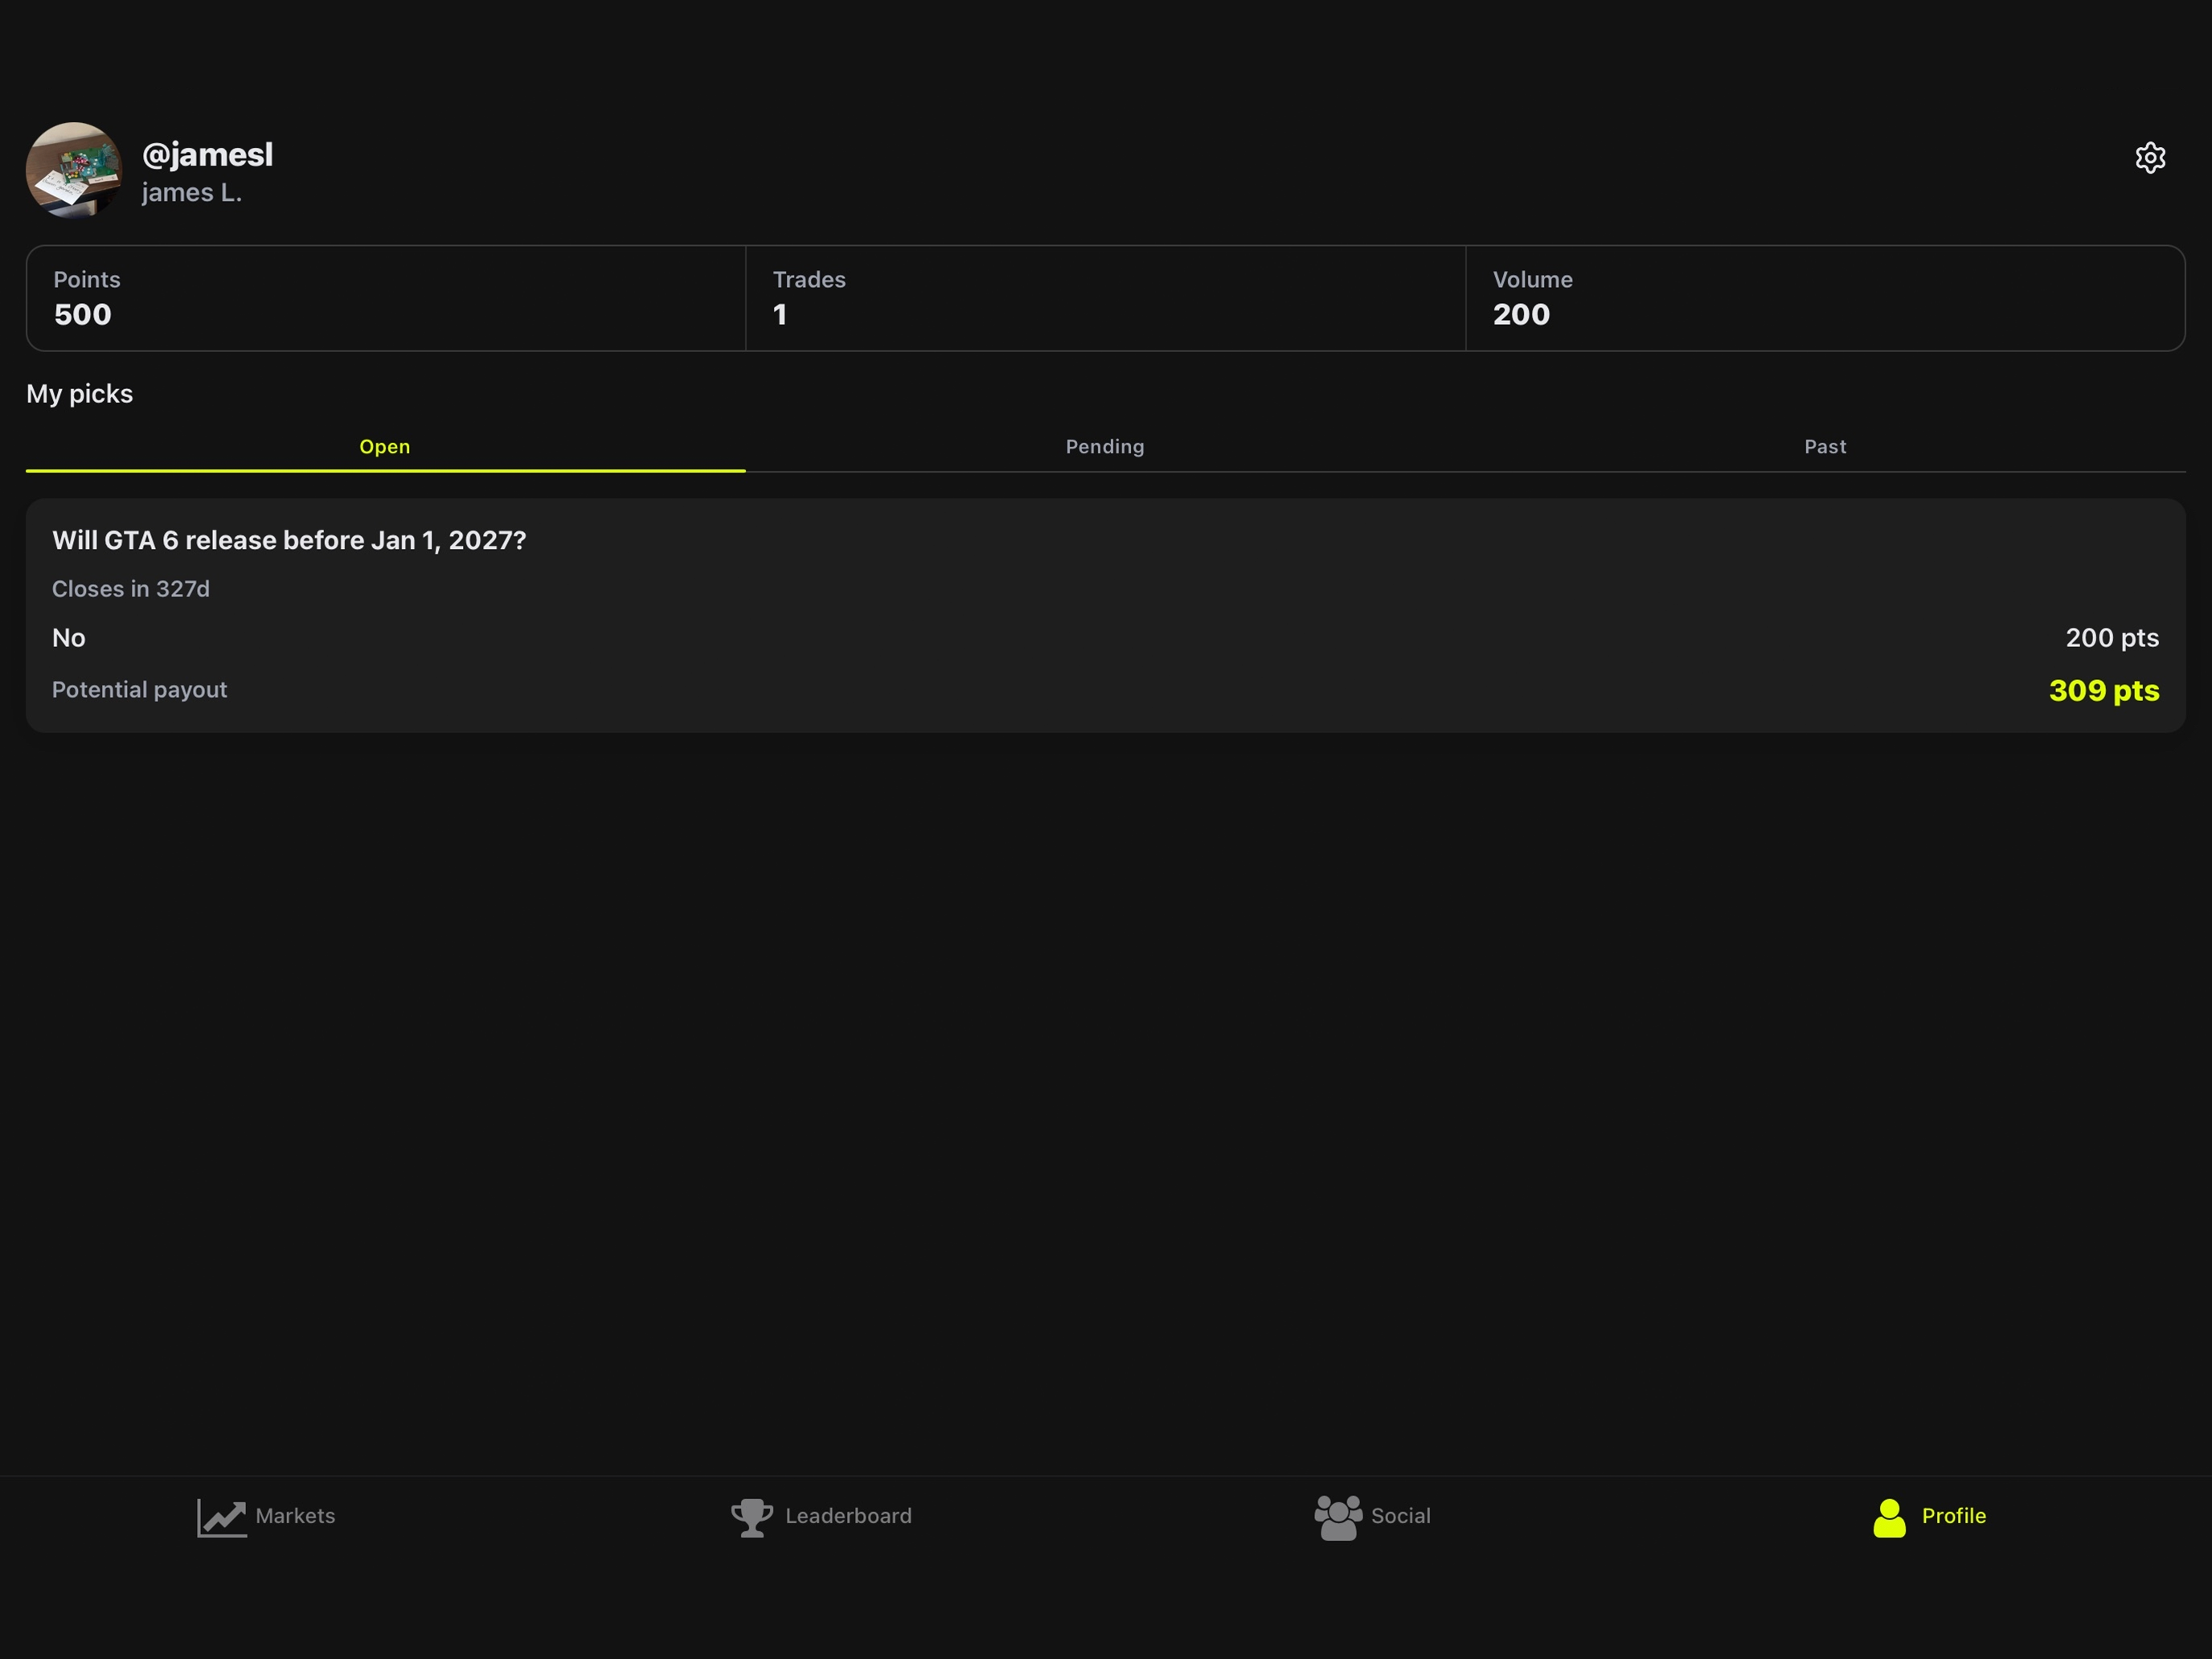The width and height of the screenshot is (2212, 1659).
Task: Click the profile avatar photo
Action: coord(74,170)
